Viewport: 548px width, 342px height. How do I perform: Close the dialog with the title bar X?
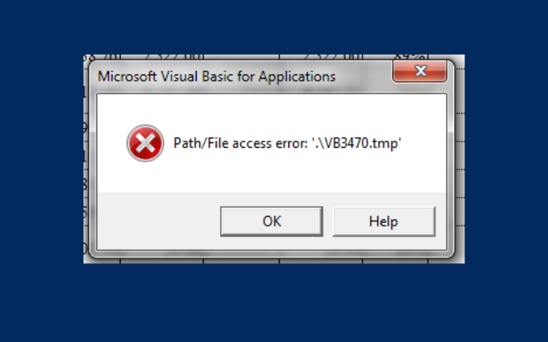[420, 70]
